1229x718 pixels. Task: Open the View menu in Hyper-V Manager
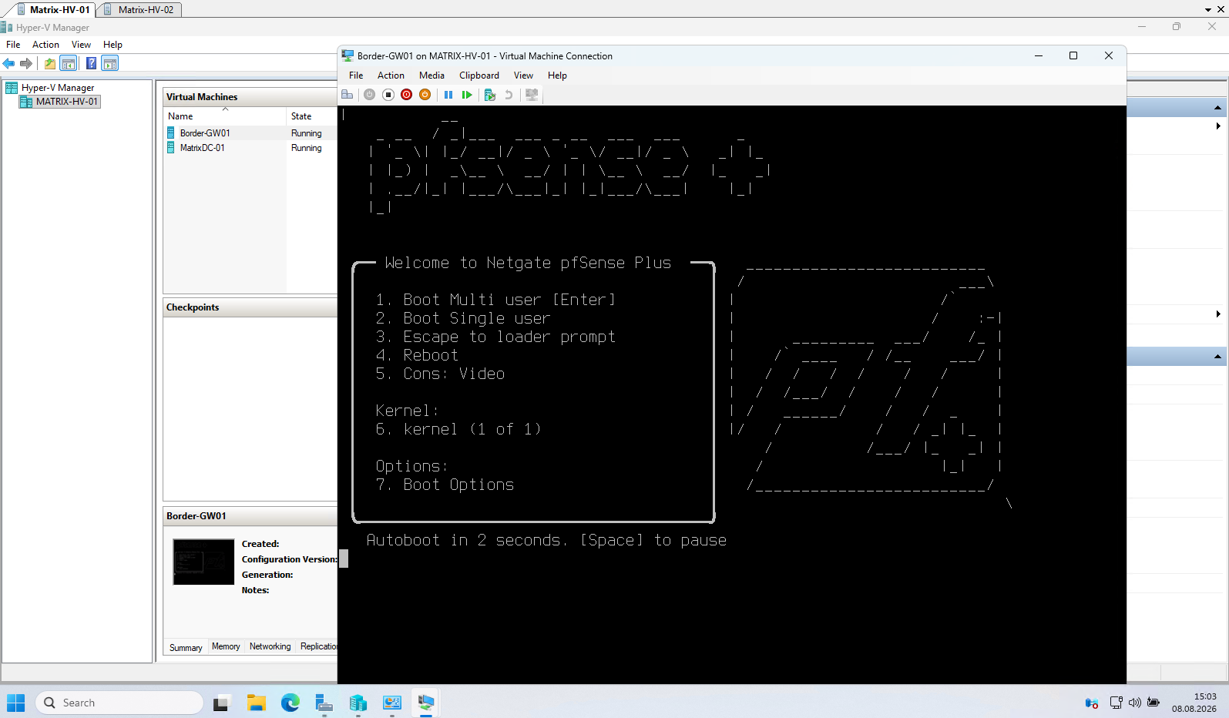click(81, 45)
